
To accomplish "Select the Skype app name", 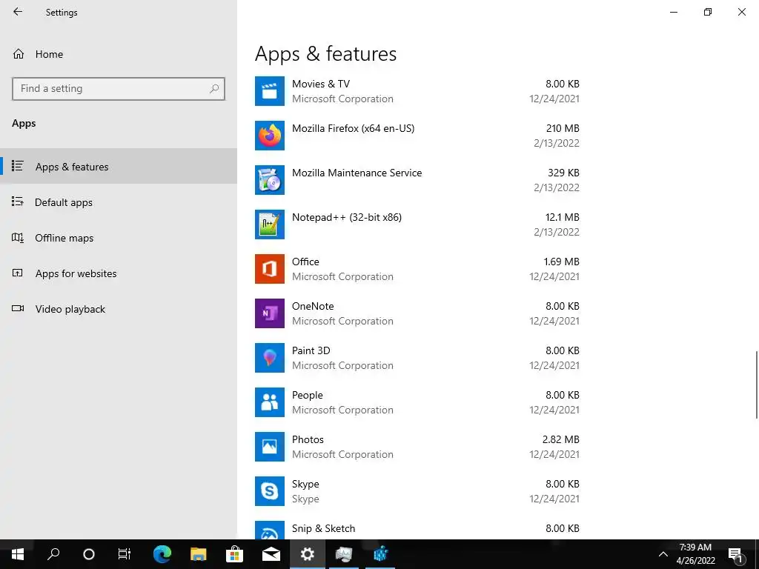I will (x=305, y=485).
